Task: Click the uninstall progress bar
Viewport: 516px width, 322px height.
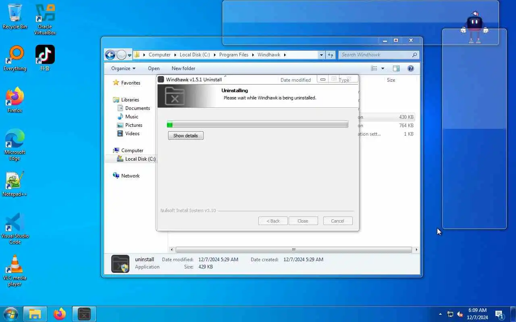Action: (x=258, y=125)
